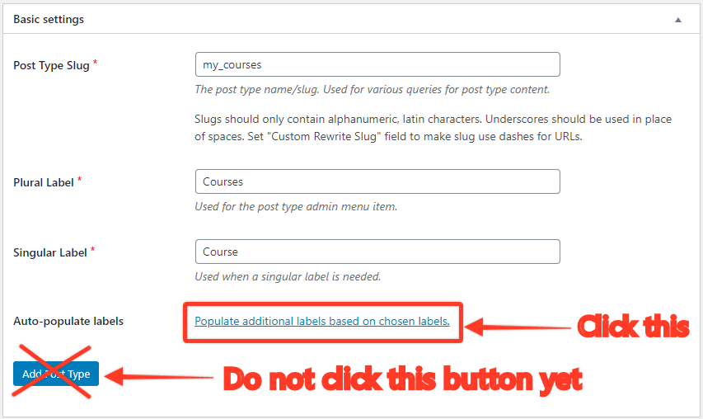Open the Populate additional labels link
The width and height of the screenshot is (703, 419).
[322, 321]
